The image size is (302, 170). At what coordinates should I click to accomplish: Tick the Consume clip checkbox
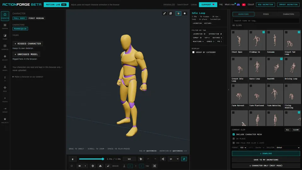click(269, 32)
